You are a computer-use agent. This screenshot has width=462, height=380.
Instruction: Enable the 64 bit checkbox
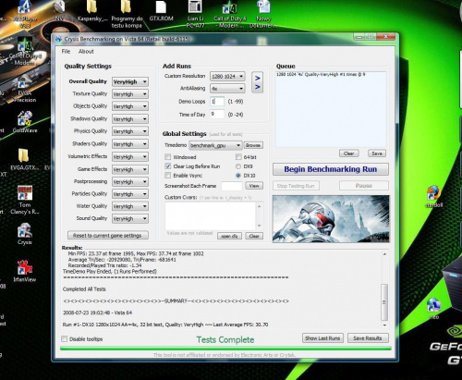click(x=238, y=157)
